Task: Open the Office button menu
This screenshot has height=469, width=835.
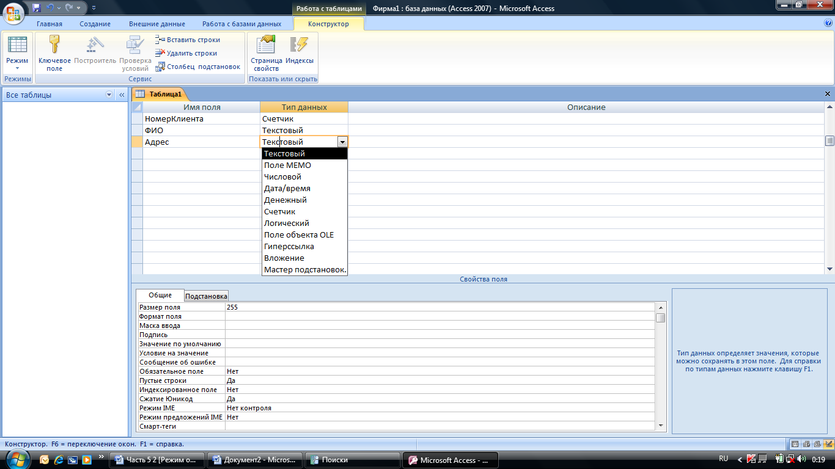Action: pos(13,13)
